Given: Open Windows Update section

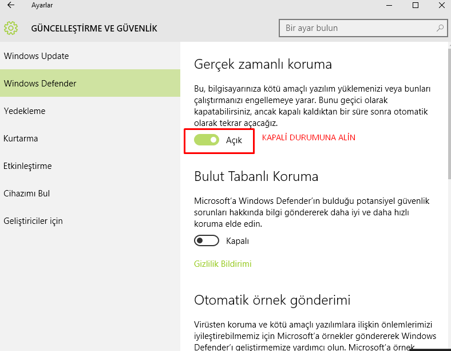Looking at the screenshot, I should [x=36, y=56].
